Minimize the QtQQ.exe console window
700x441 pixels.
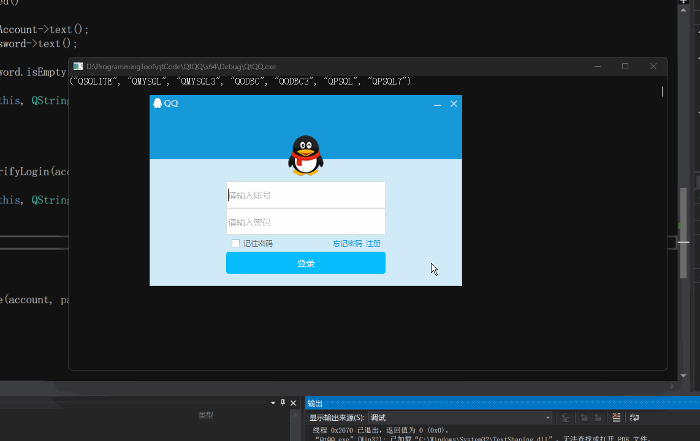pos(598,66)
